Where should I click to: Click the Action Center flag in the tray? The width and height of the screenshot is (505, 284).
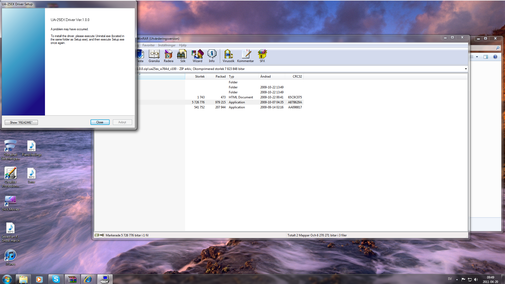coord(463,279)
